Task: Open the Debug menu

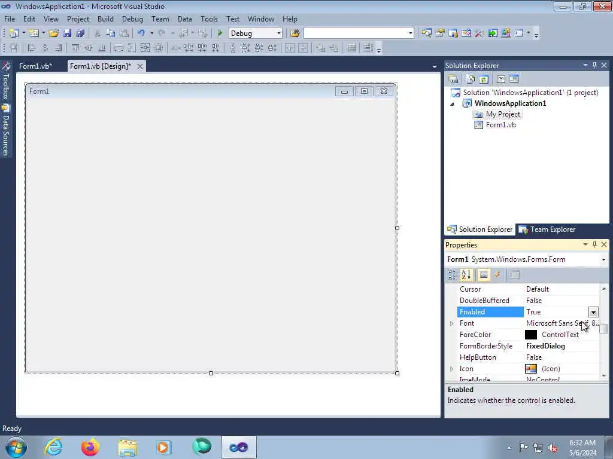Action: (132, 19)
